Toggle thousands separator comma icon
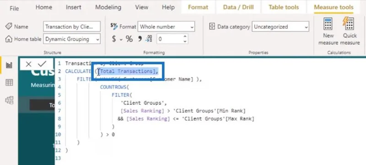 point(140,39)
